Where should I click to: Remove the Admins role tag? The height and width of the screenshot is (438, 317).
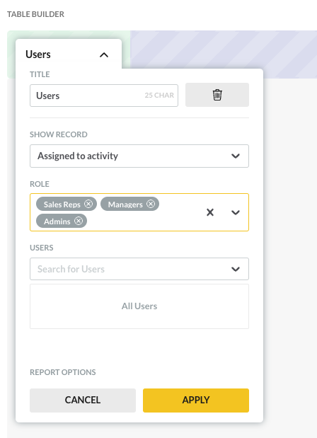[x=79, y=221]
